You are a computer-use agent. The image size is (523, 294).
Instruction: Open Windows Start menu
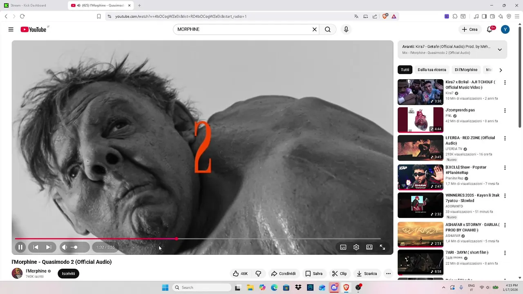point(165,287)
